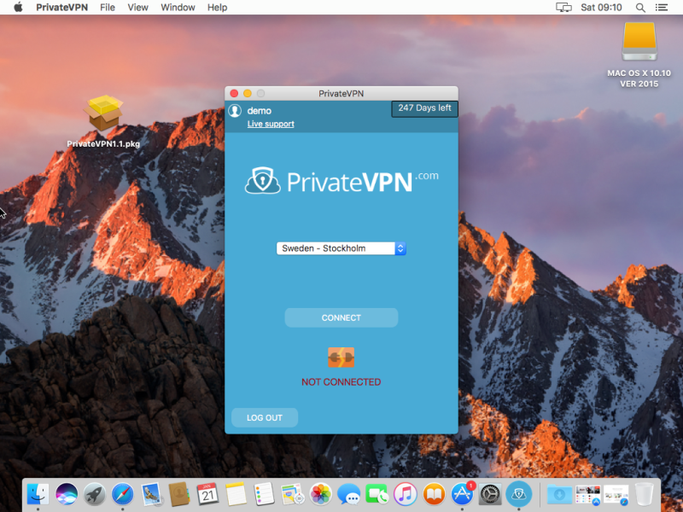Open the MAC OS X 10.10 drive icon
683x512 pixels.
tap(639, 41)
